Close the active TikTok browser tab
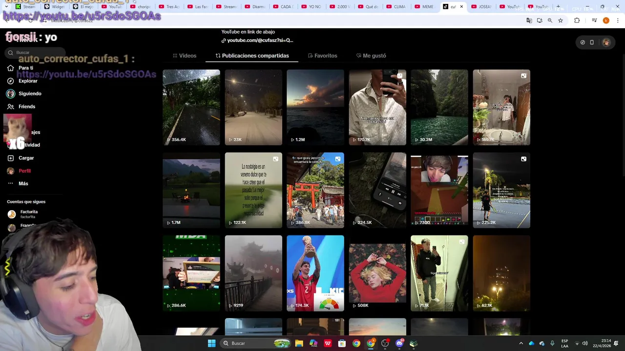 coord(461,7)
